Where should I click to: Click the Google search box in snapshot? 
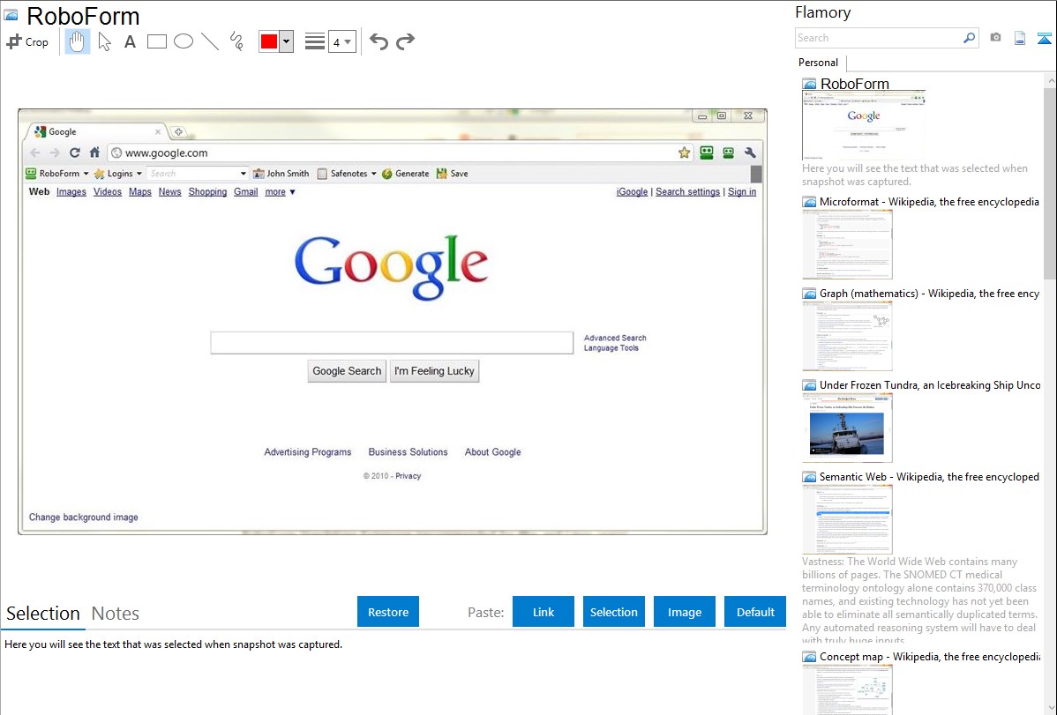[392, 342]
